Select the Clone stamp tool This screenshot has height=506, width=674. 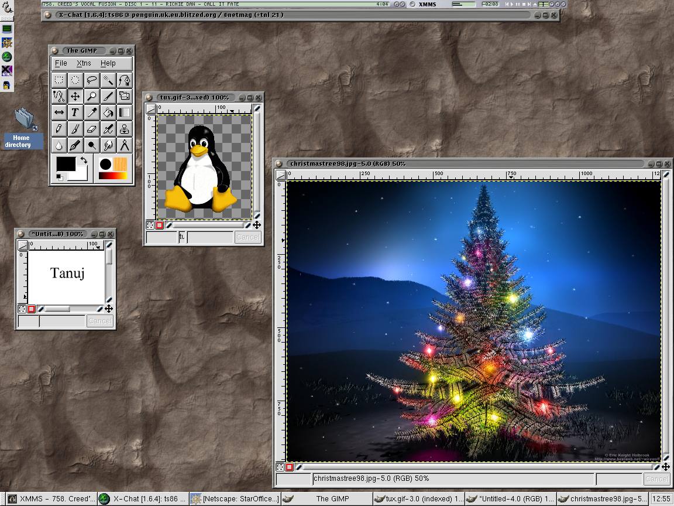pos(125,129)
